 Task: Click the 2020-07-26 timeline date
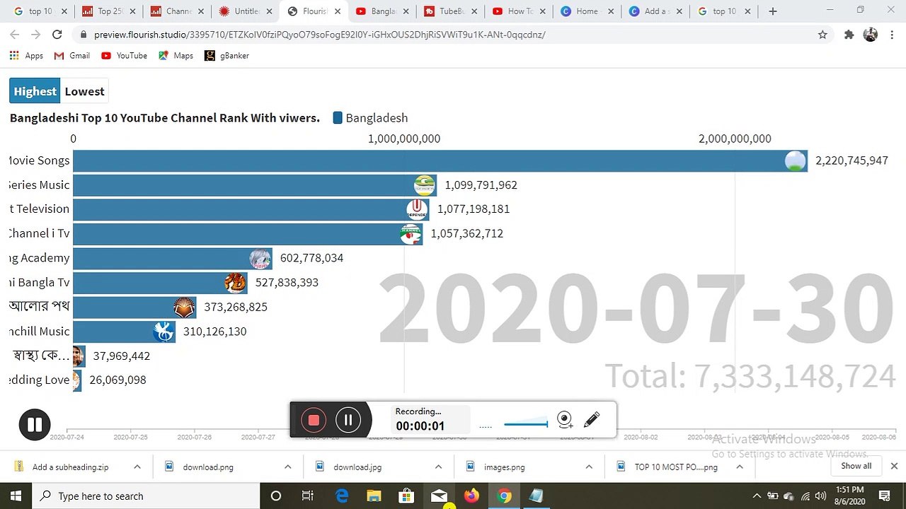pyautogui.click(x=195, y=438)
